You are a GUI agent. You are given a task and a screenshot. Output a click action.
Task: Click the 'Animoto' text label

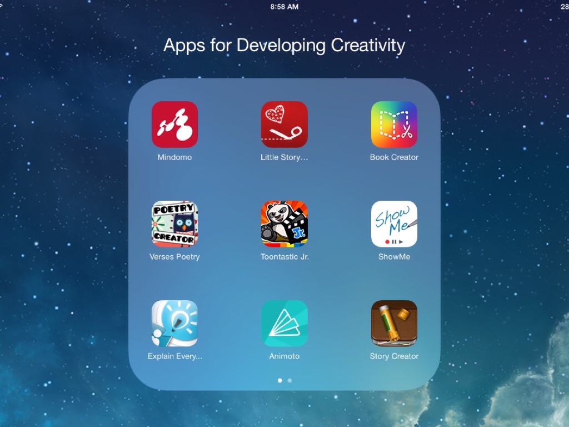pyautogui.click(x=284, y=356)
